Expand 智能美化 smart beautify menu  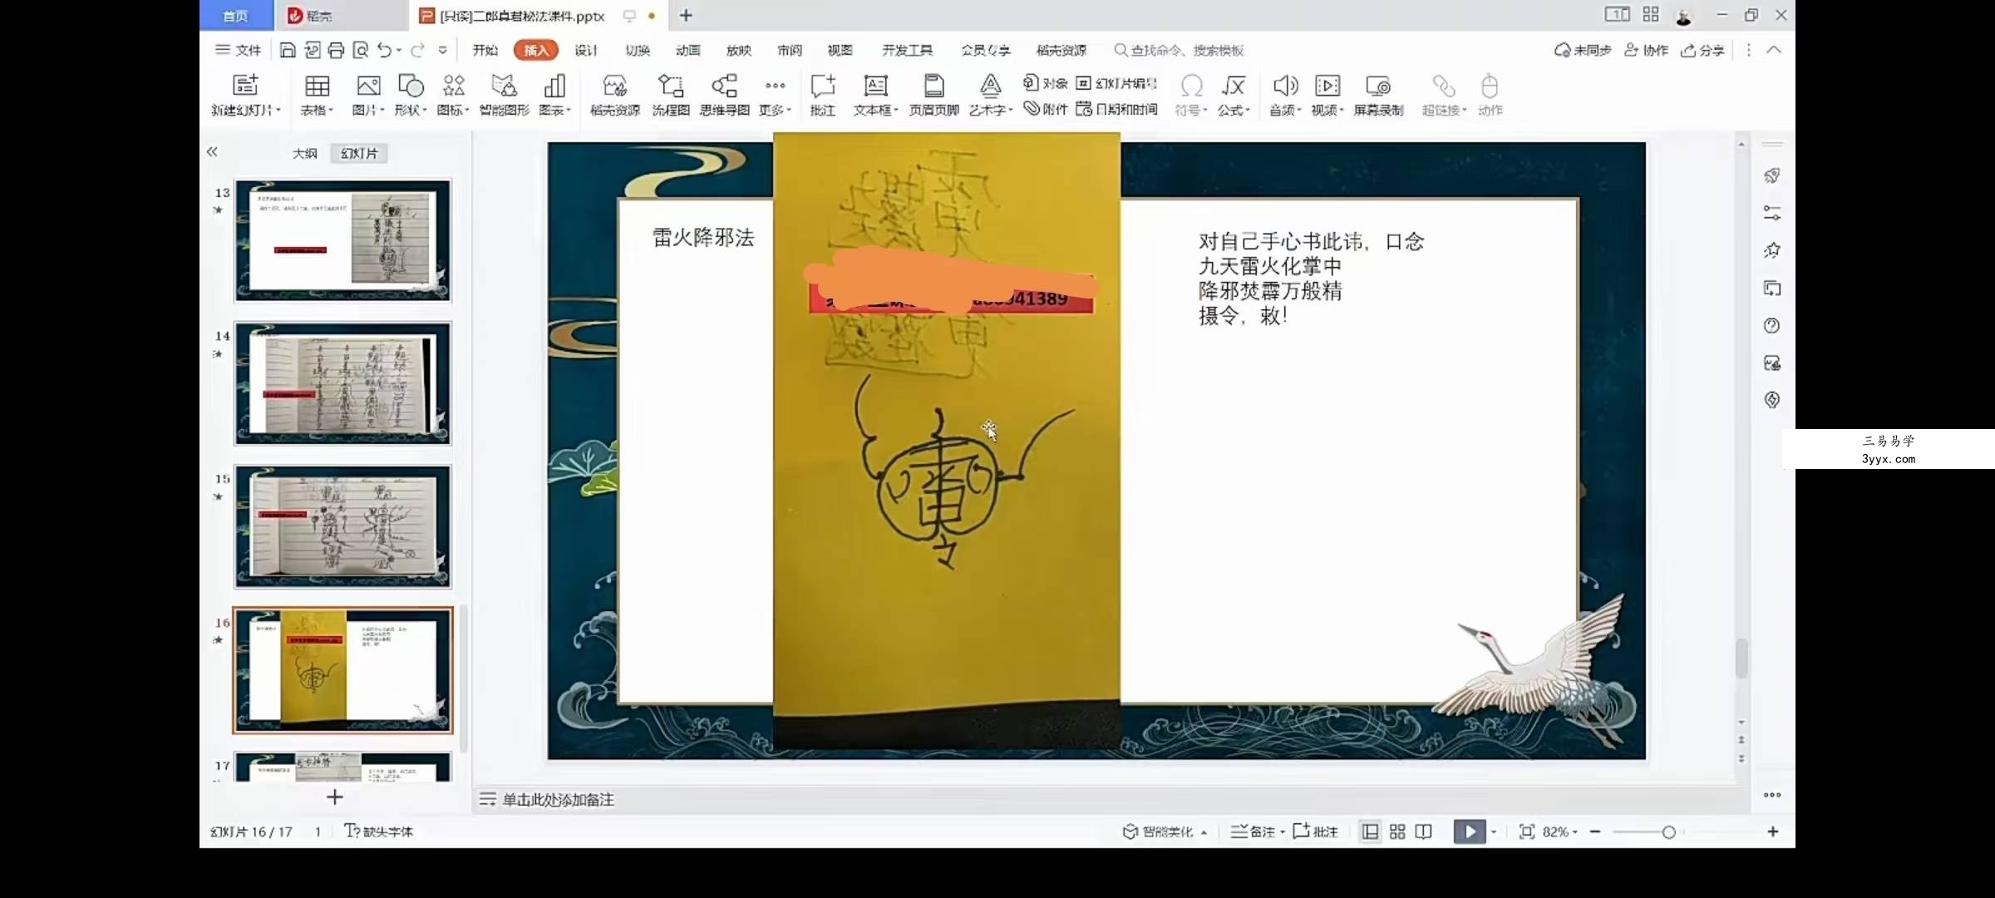(1165, 831)
